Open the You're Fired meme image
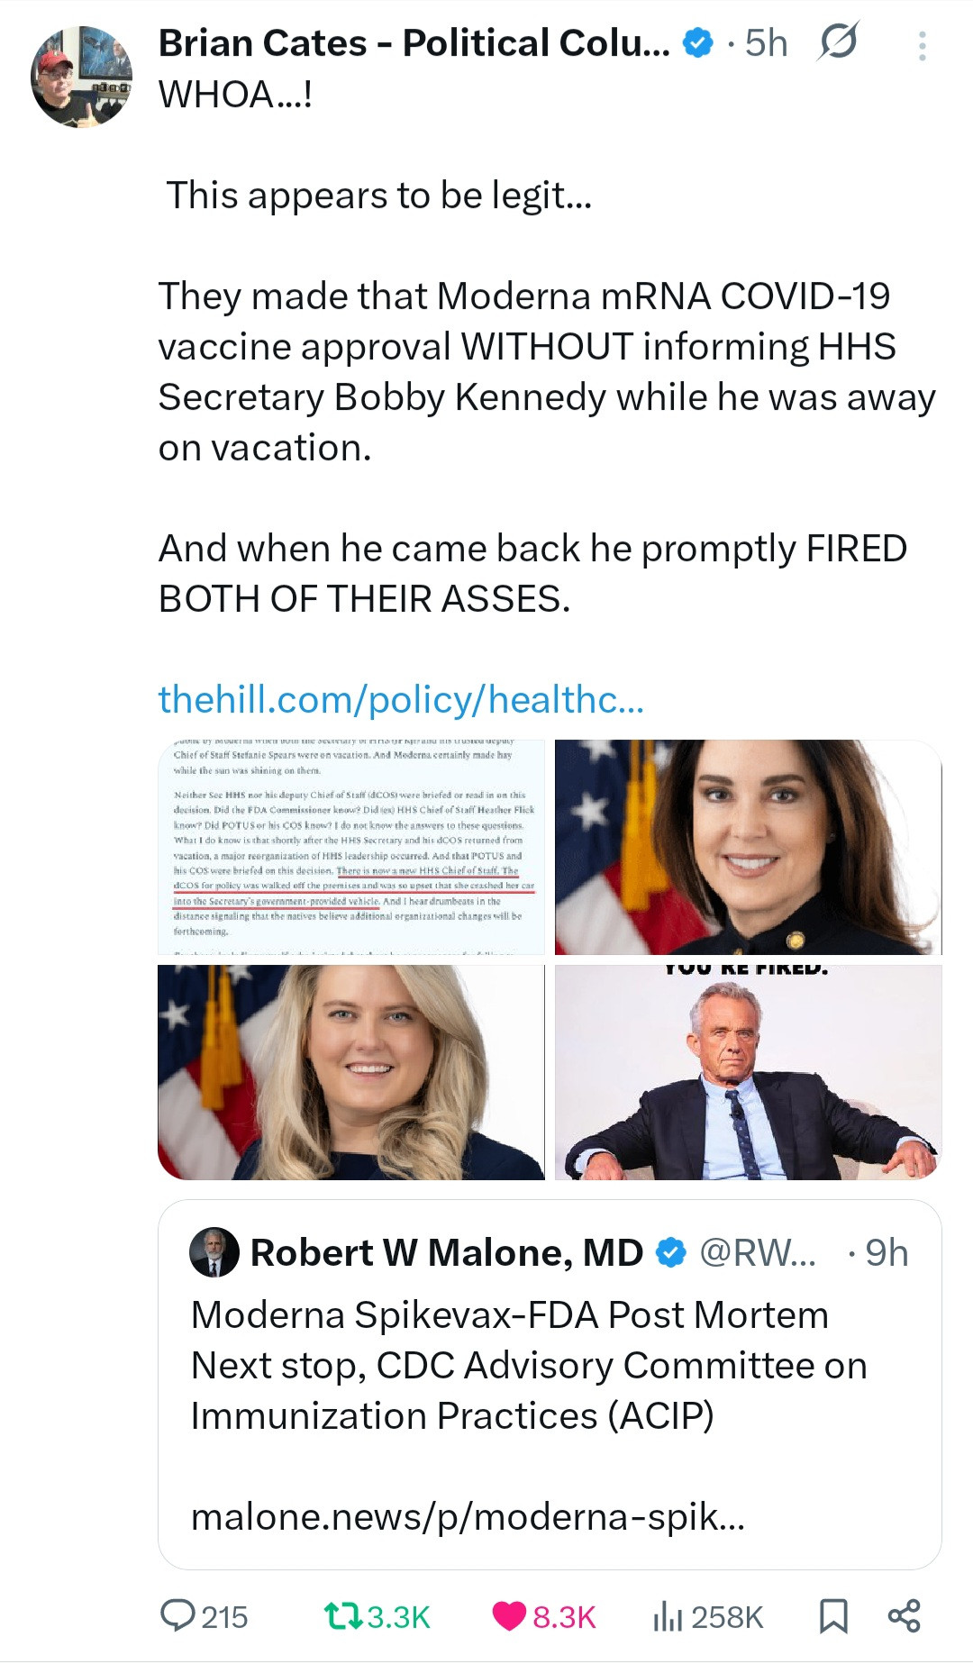The image size is (973, 1664). (748, 1072)
